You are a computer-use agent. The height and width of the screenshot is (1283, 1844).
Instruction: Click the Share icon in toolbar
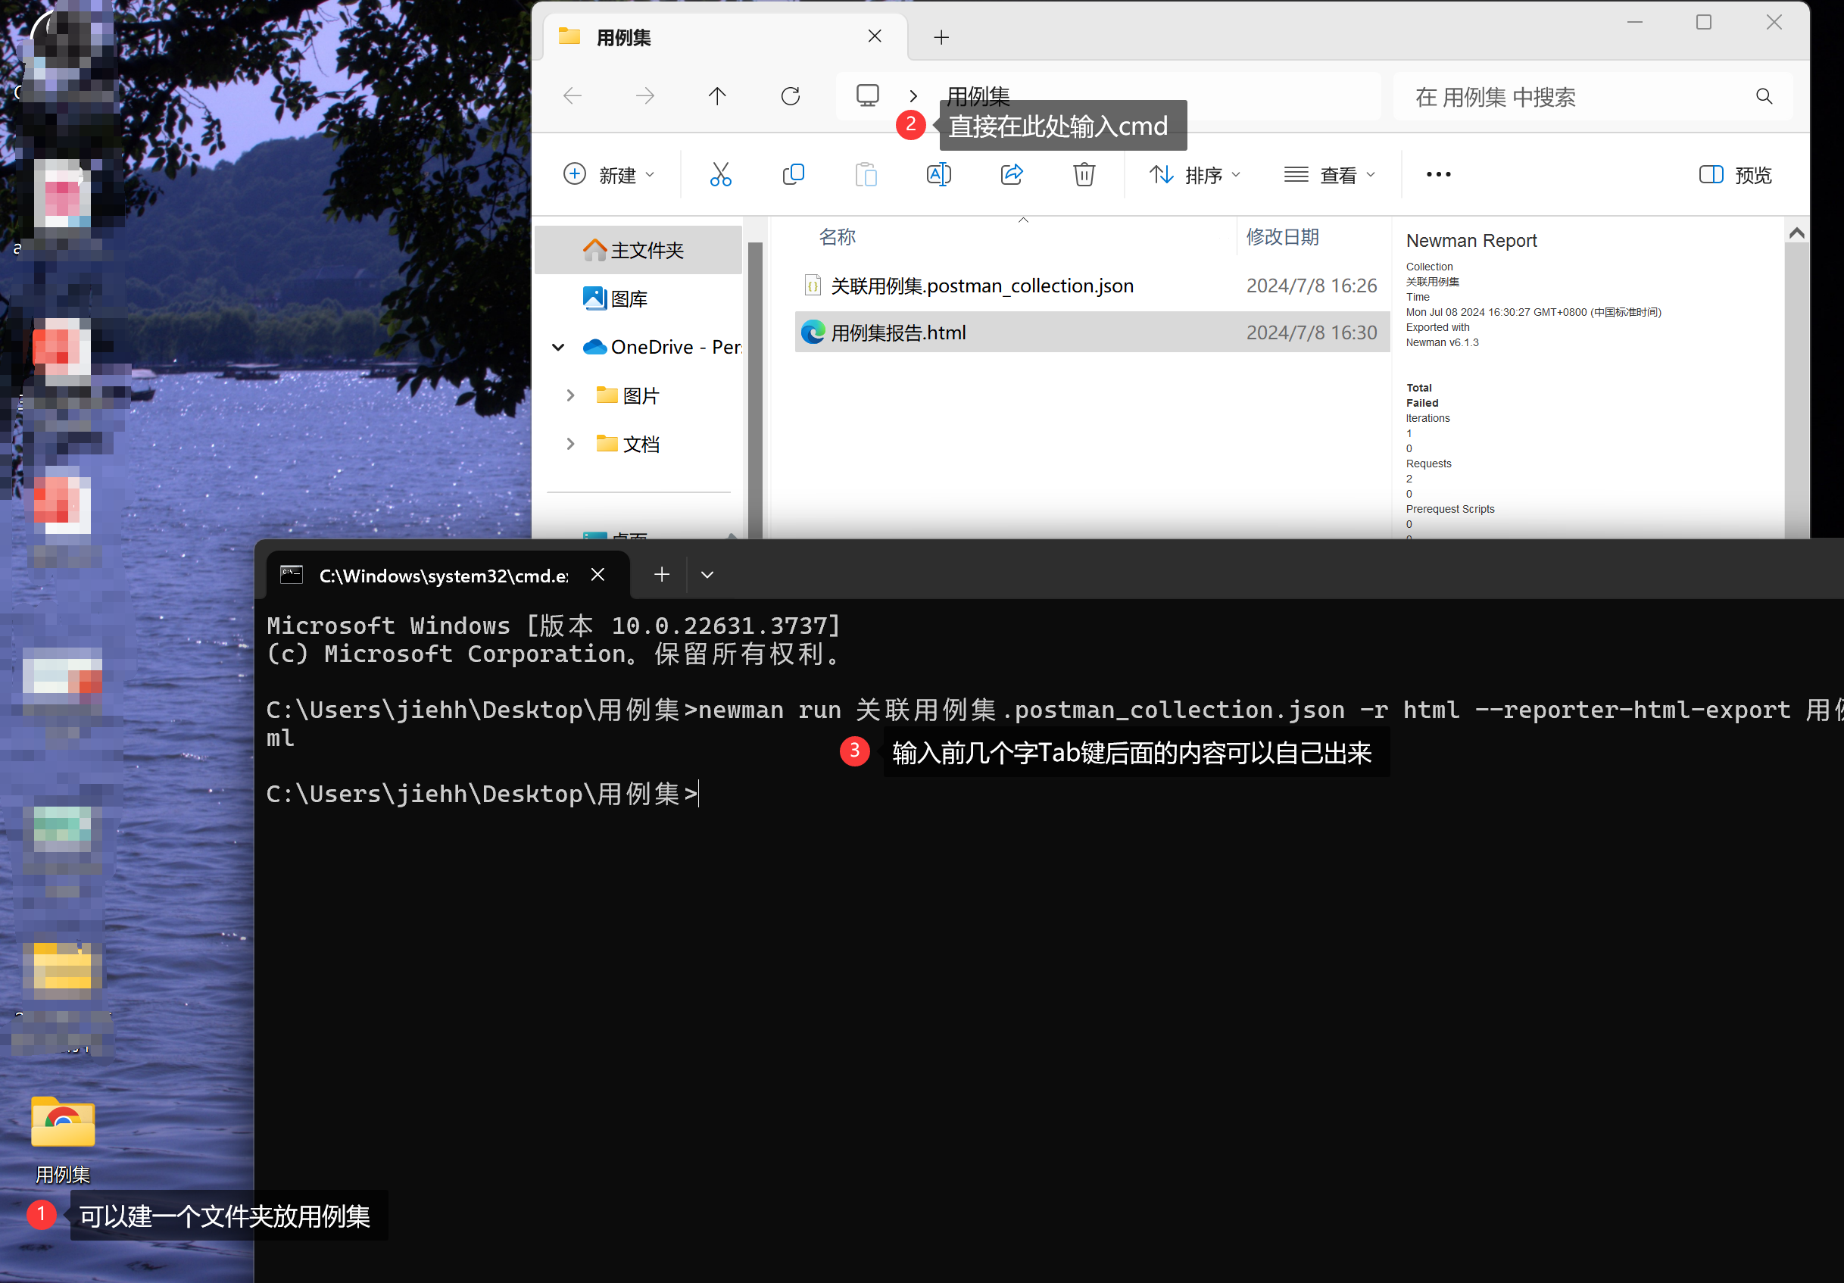[1011, 174]
